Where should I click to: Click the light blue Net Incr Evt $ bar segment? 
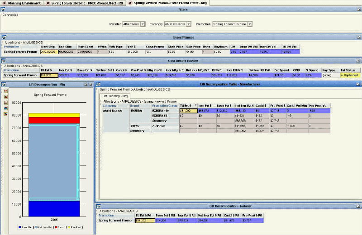point(54,162)
